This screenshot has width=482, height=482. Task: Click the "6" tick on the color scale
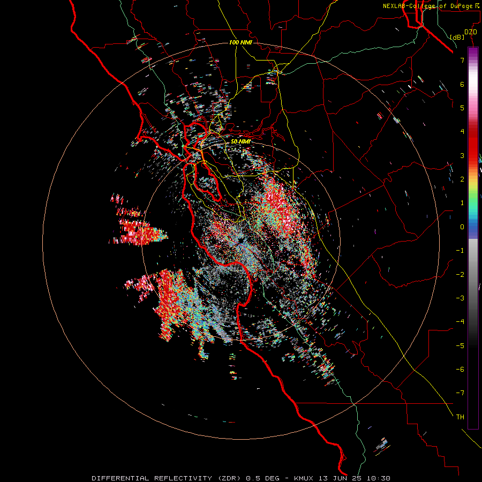tap(462, 84)
